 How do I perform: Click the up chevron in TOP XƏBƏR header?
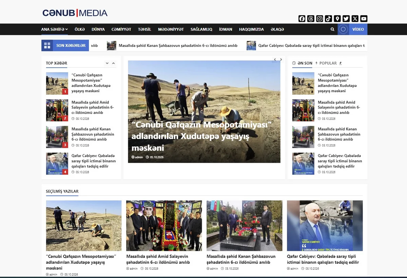[x=113, y=63]
